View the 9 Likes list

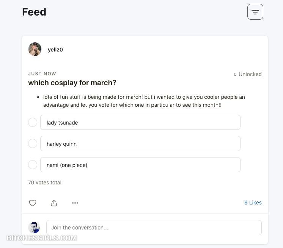[x=253, y=203]
